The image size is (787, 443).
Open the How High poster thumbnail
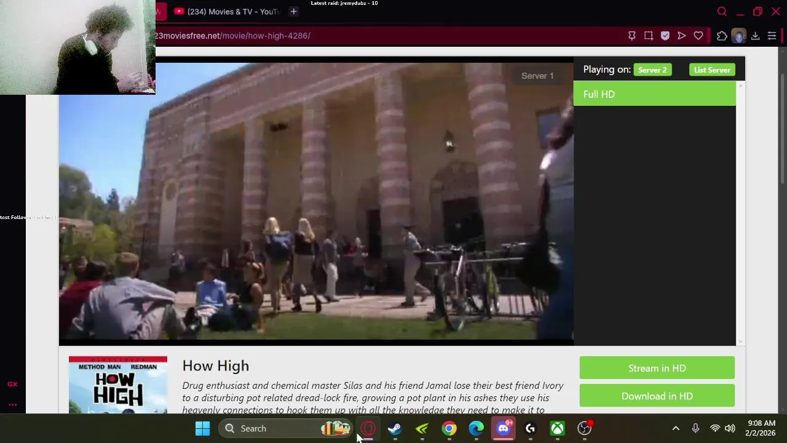click(118, 385)
